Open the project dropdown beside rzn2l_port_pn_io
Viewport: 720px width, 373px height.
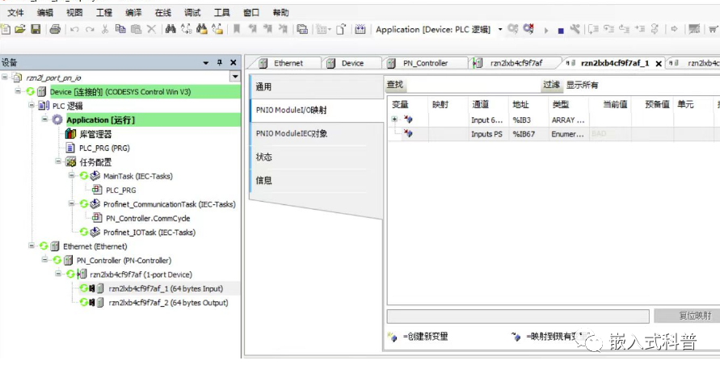point(235,77)
